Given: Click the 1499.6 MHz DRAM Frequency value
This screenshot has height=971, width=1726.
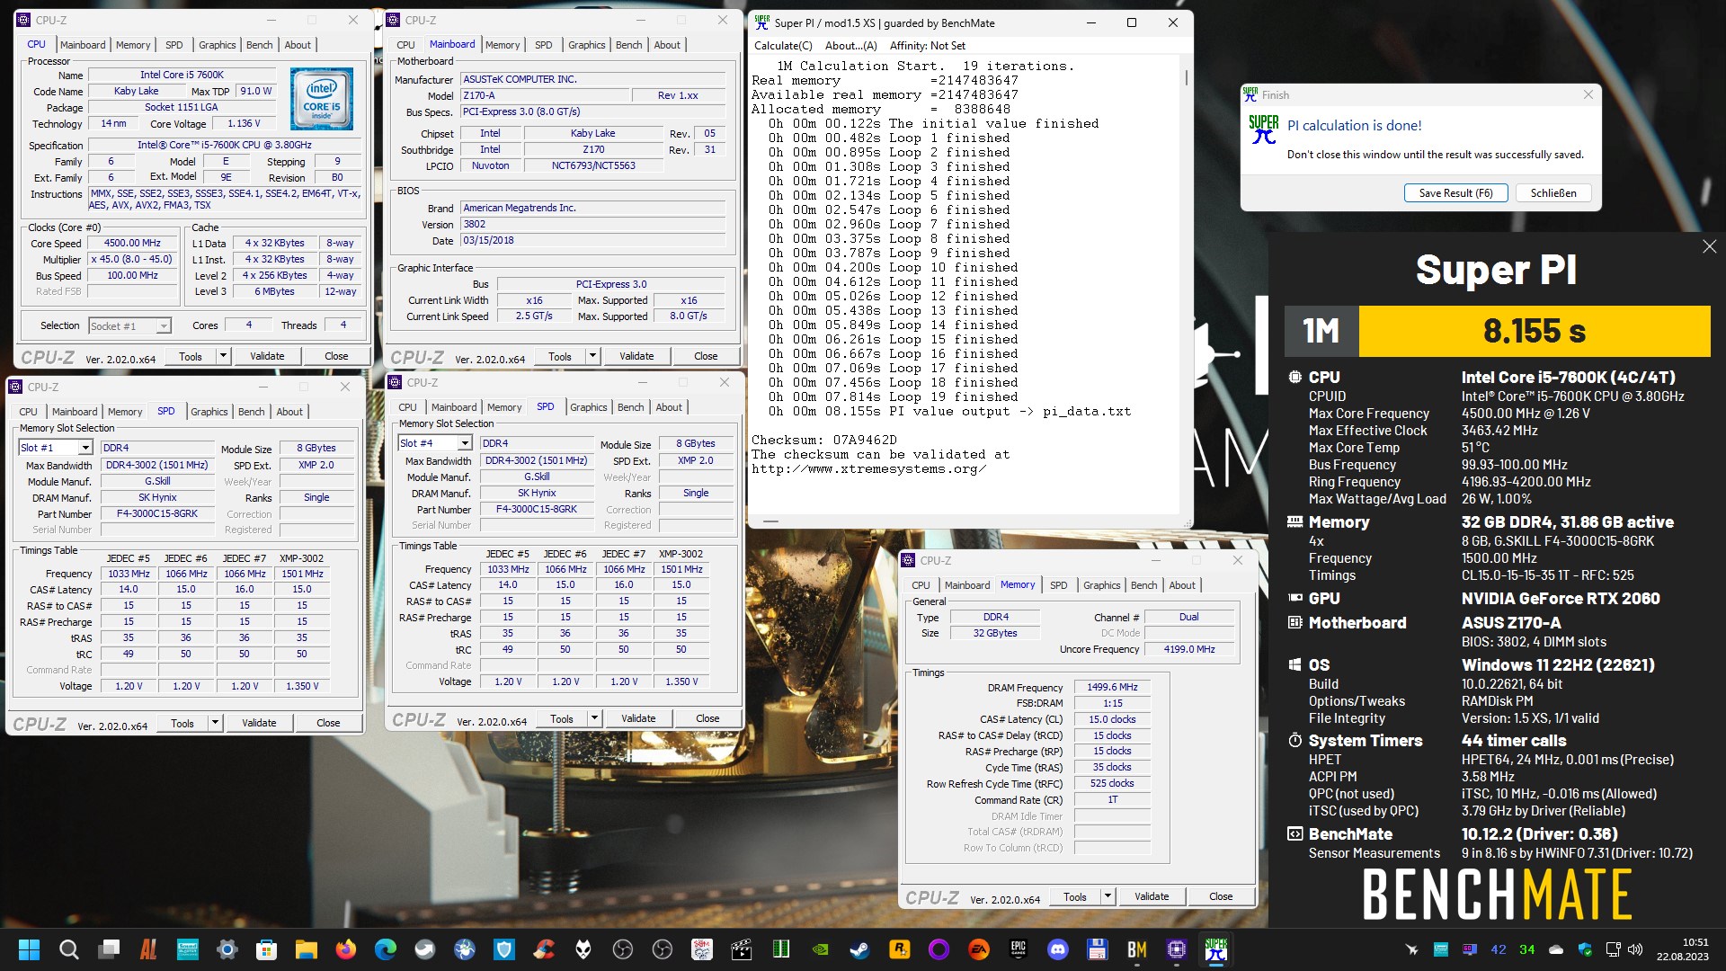Looking at the screenshot, I should 1112,687.
